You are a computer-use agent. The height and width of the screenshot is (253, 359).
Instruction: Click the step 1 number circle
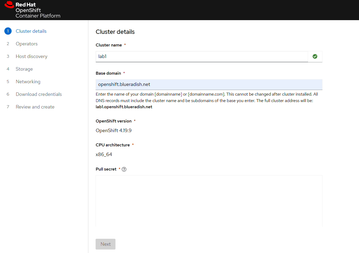click(8, 31)
